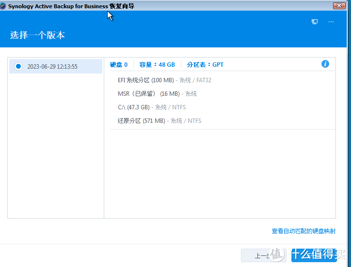Viewport: 351px width, 267px height.
Task: Open 查看自动匹配的硬盘映射 link
Action: coord(303,231)
